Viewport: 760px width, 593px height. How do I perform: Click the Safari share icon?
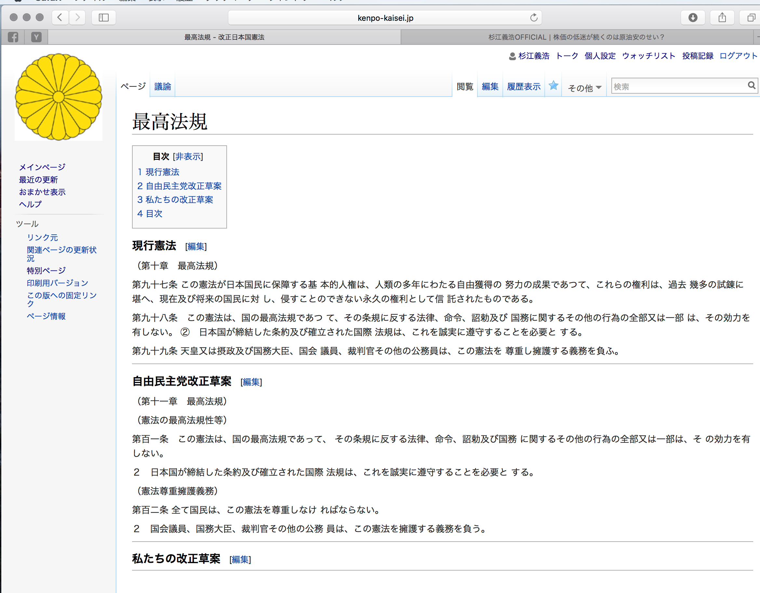(722, 17)
